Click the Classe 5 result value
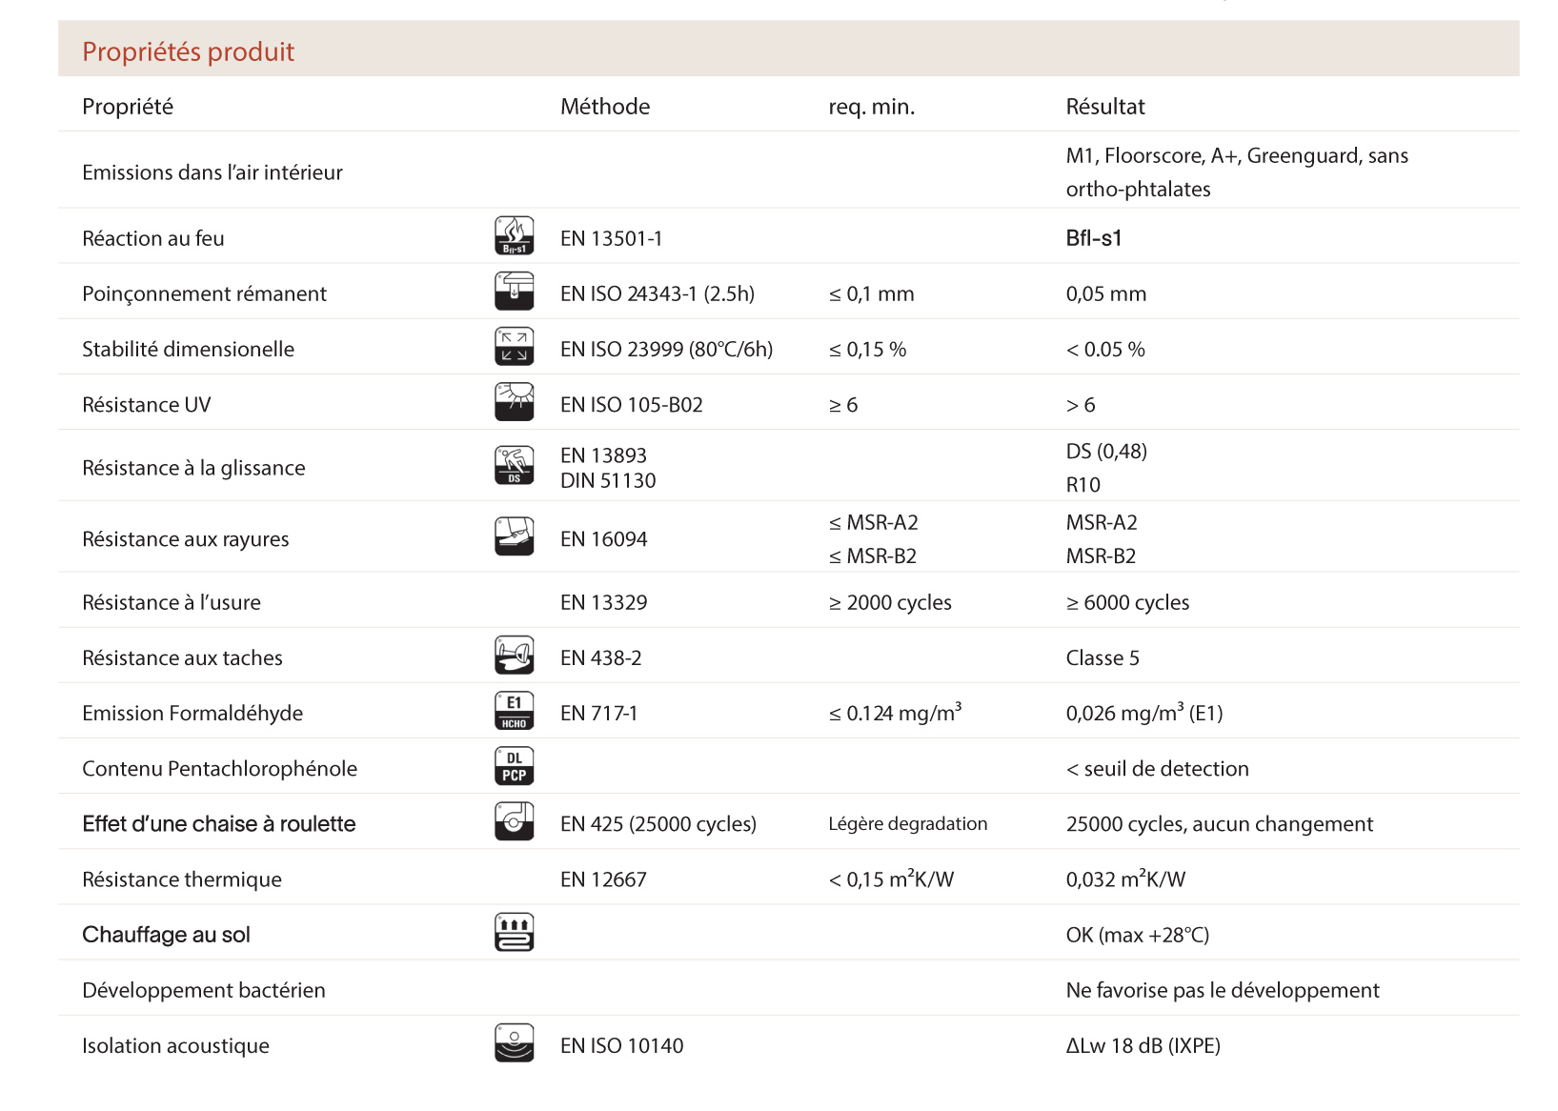Image resolution: width=1558 pixels, height=1111 pixels. [1102, 658]
